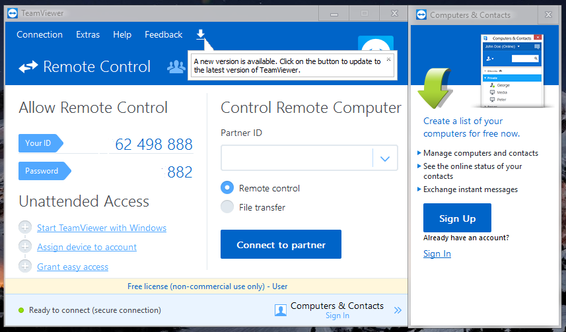Viewport: 566px width, 332px height.
Task: Click the TeamViewer logo in title bar
Action: pos(13,13)
